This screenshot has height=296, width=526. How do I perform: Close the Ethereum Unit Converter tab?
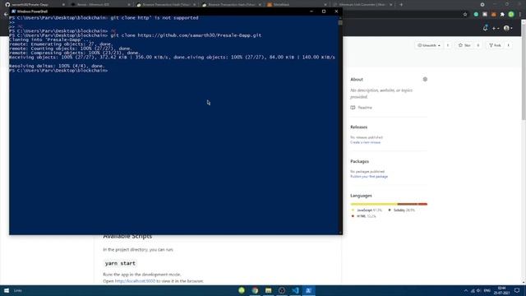[391, 5]
